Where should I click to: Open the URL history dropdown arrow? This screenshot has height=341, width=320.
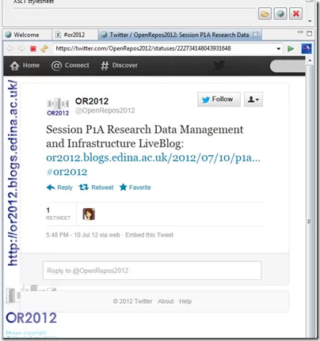pos(278,49)
